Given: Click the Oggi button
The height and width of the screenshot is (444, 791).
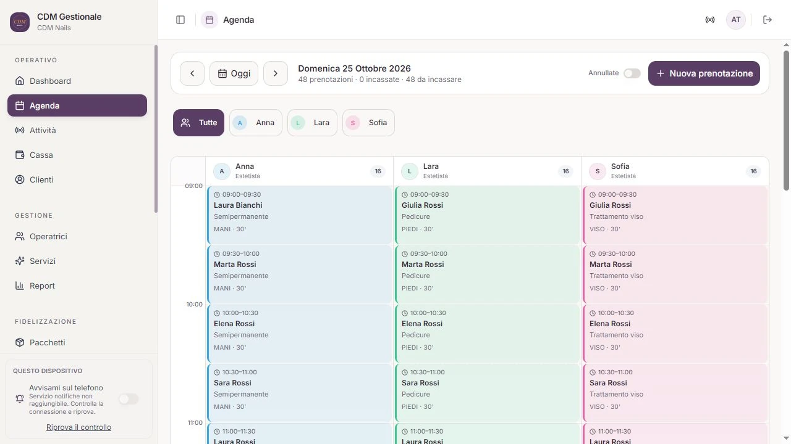Looking at the screenshot, I should coord(234,73).
